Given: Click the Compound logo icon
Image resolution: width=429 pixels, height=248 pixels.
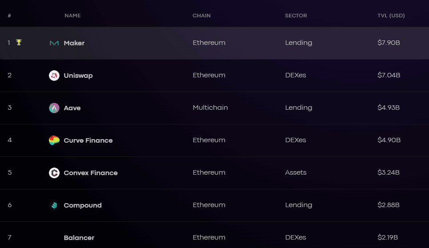Looking at the screenshot, I should click(54, 205).
